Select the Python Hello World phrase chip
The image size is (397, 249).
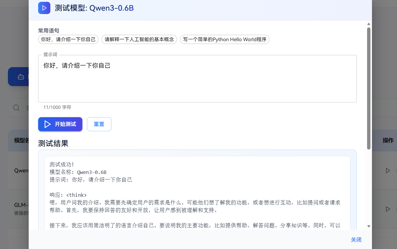[x=225, y=39]
